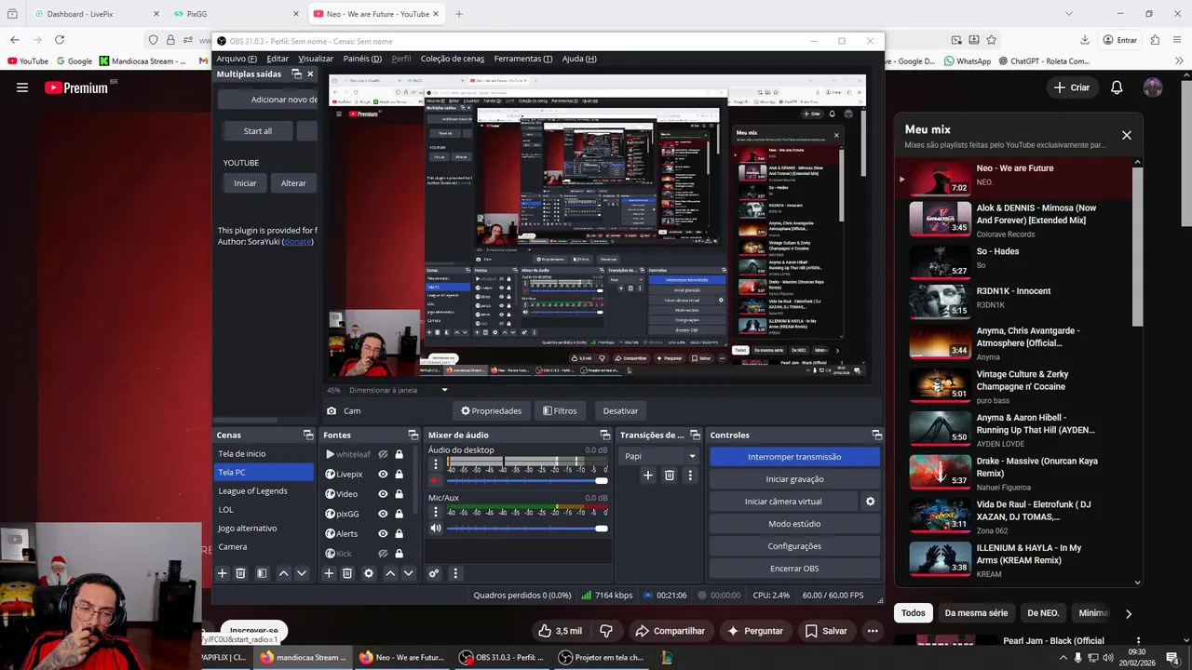Open more actions menu under video

(x=873, y=631)
